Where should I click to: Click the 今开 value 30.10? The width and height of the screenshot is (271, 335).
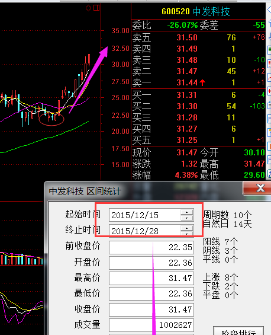click(x=254, y=152)
